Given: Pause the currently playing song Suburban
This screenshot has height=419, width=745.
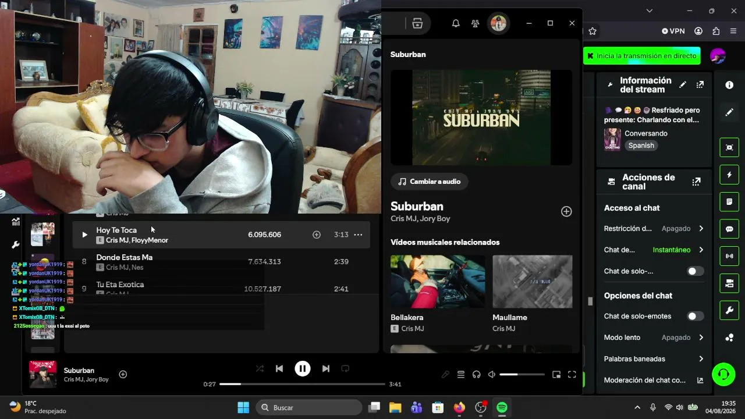Looking at the screenshot, I should tap(303, 368).
